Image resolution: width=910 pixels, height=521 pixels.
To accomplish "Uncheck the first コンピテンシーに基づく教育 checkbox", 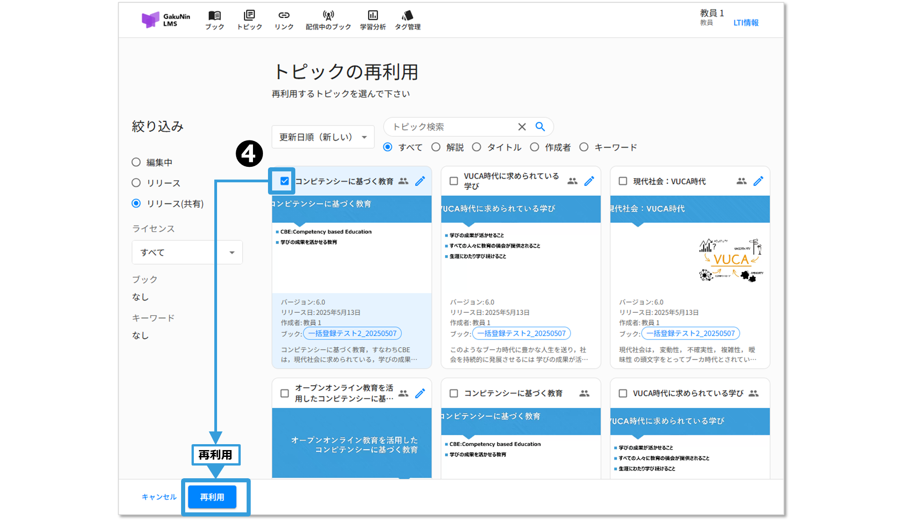I will [x=284, y=181].
